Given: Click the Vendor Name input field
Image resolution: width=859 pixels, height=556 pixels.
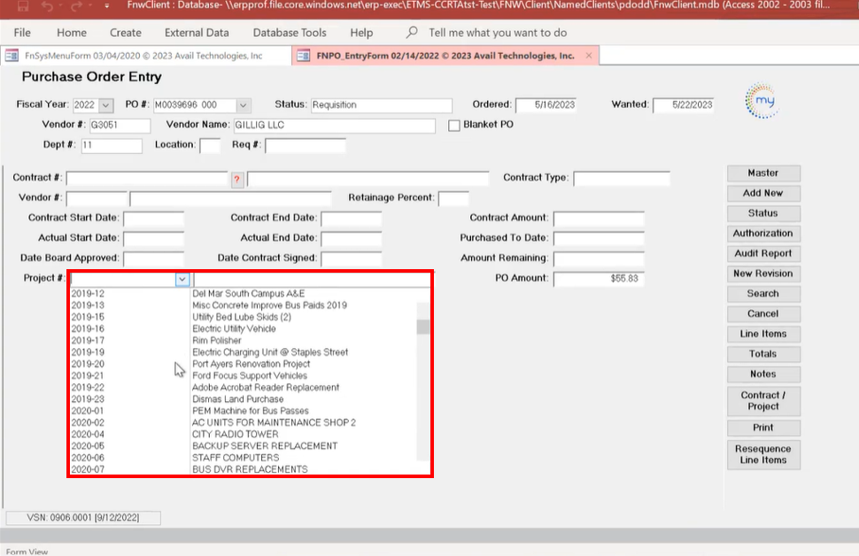Looking at the screenshot, I should 334,126.
